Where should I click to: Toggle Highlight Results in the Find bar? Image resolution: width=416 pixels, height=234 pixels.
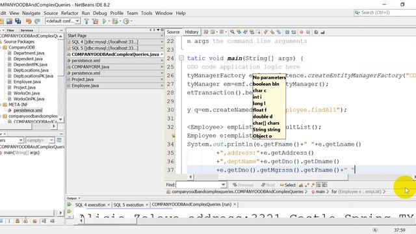click(x=318, y=185)
